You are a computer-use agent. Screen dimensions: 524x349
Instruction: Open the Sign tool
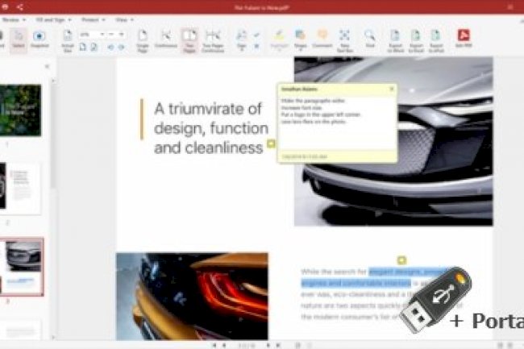241,40
